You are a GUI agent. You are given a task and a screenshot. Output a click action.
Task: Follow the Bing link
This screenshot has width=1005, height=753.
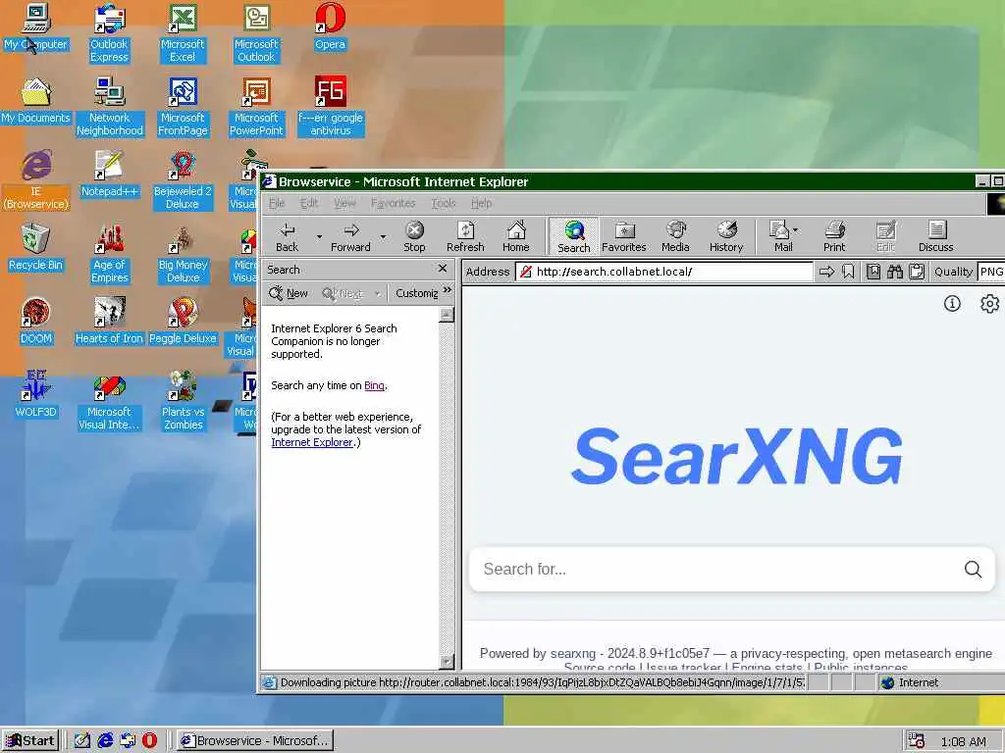[x=374, y=385]
